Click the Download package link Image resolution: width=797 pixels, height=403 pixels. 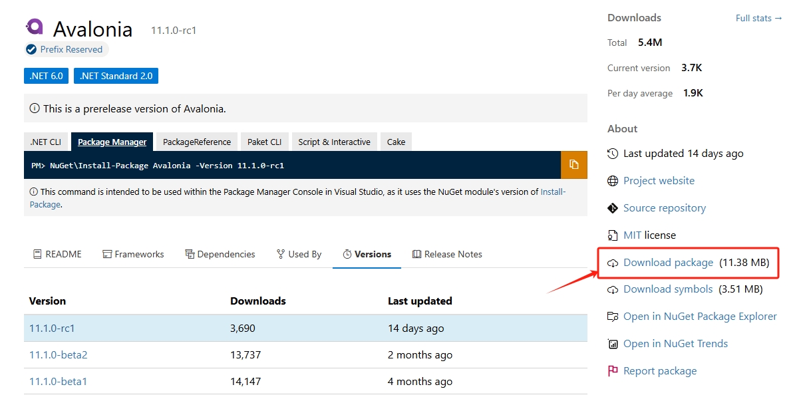point(669,263)
